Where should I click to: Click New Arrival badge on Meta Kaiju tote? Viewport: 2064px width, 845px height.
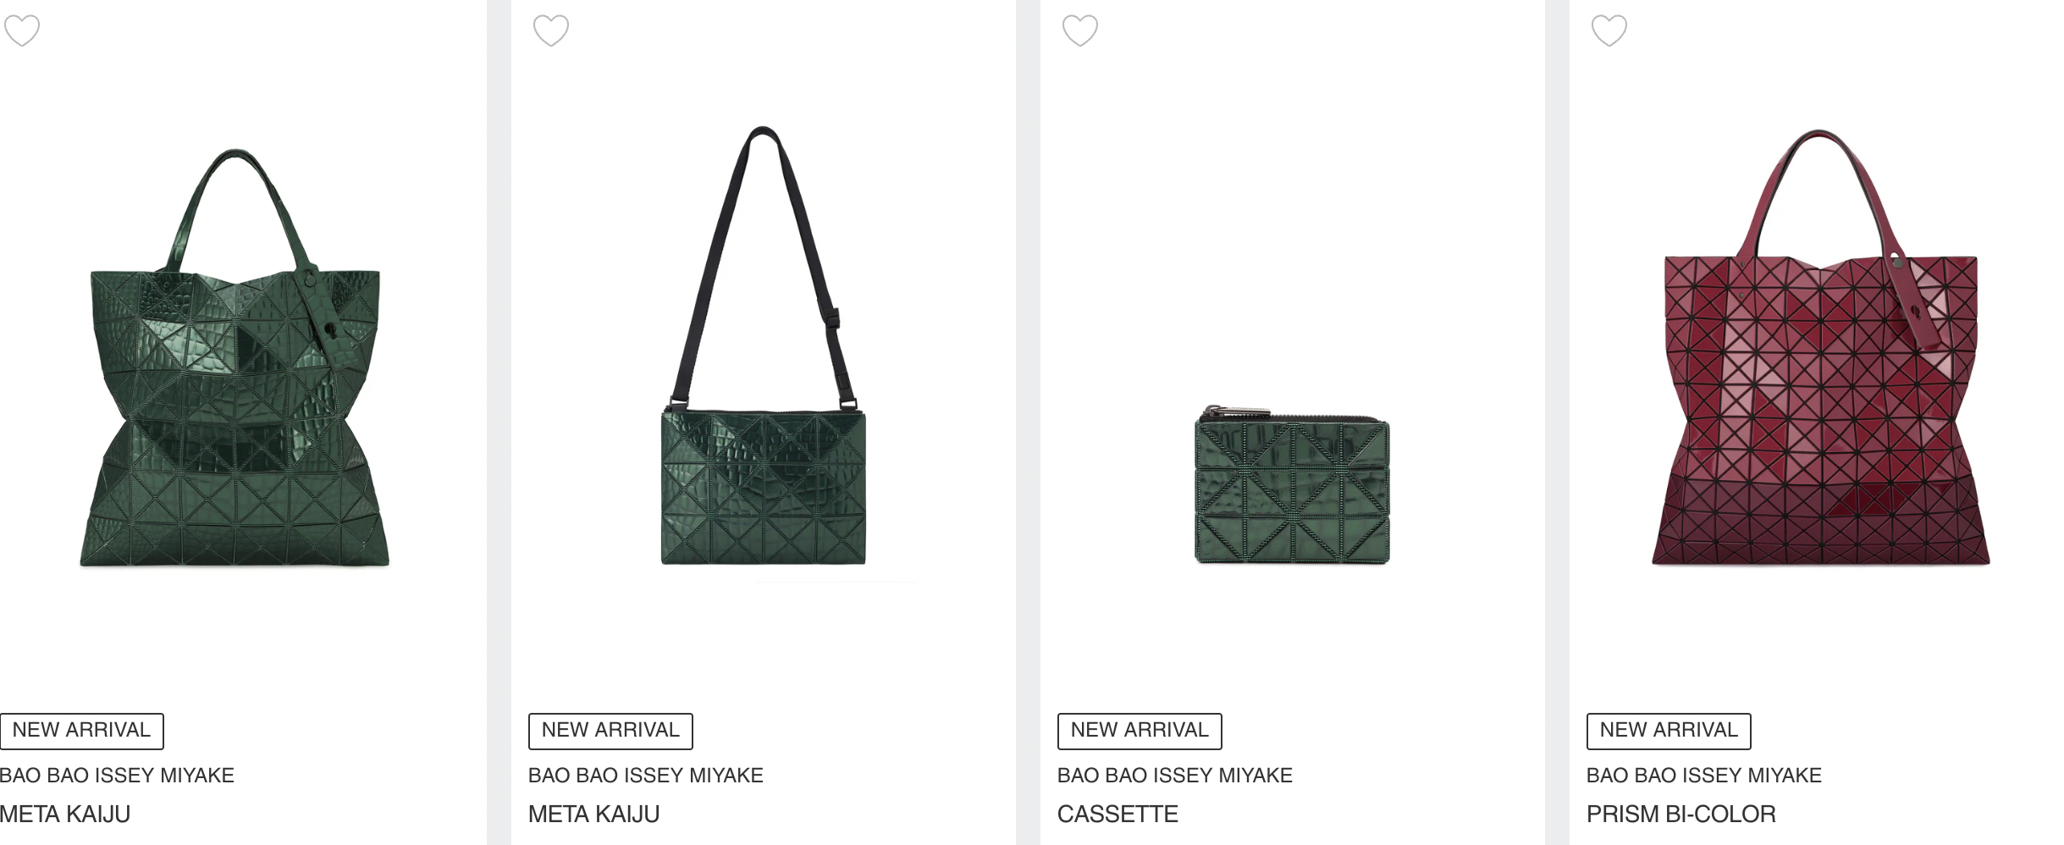tap(81, 731)
